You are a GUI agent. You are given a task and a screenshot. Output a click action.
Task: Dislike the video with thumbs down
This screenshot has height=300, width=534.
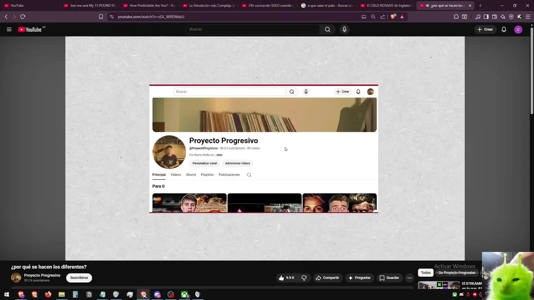click(304, 278)
